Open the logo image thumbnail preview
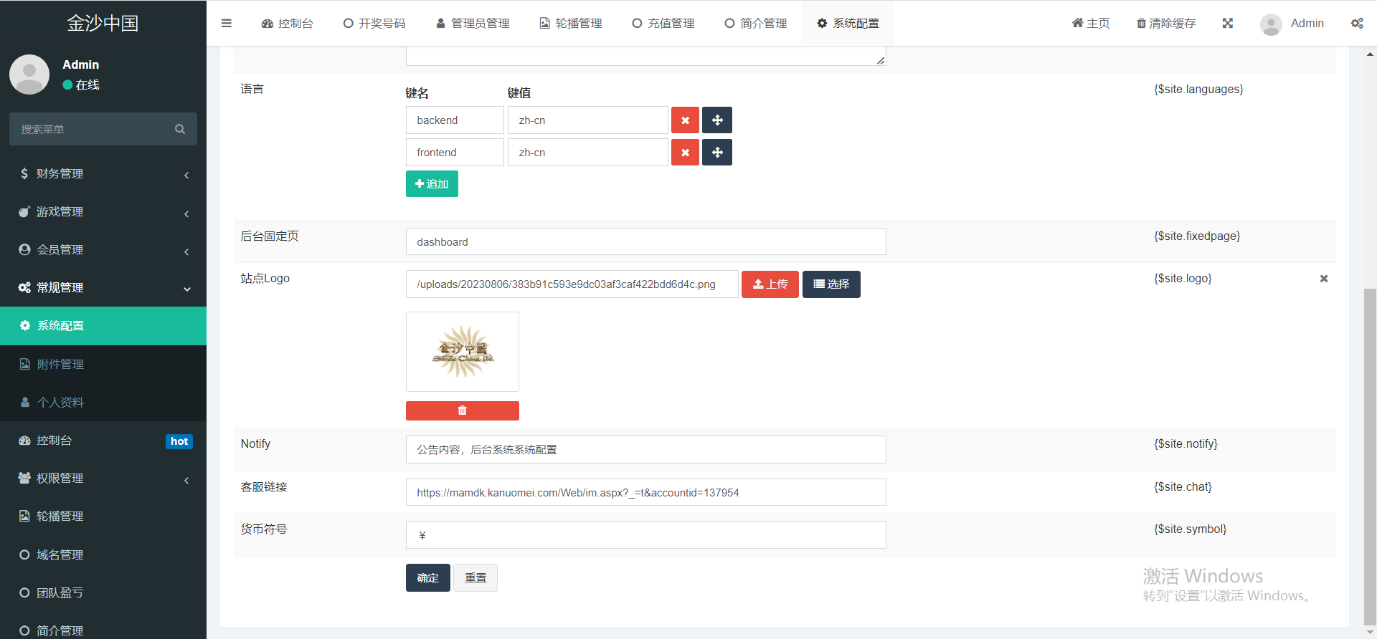This screenshot has height=639, width=1377. tap(463, 352)
